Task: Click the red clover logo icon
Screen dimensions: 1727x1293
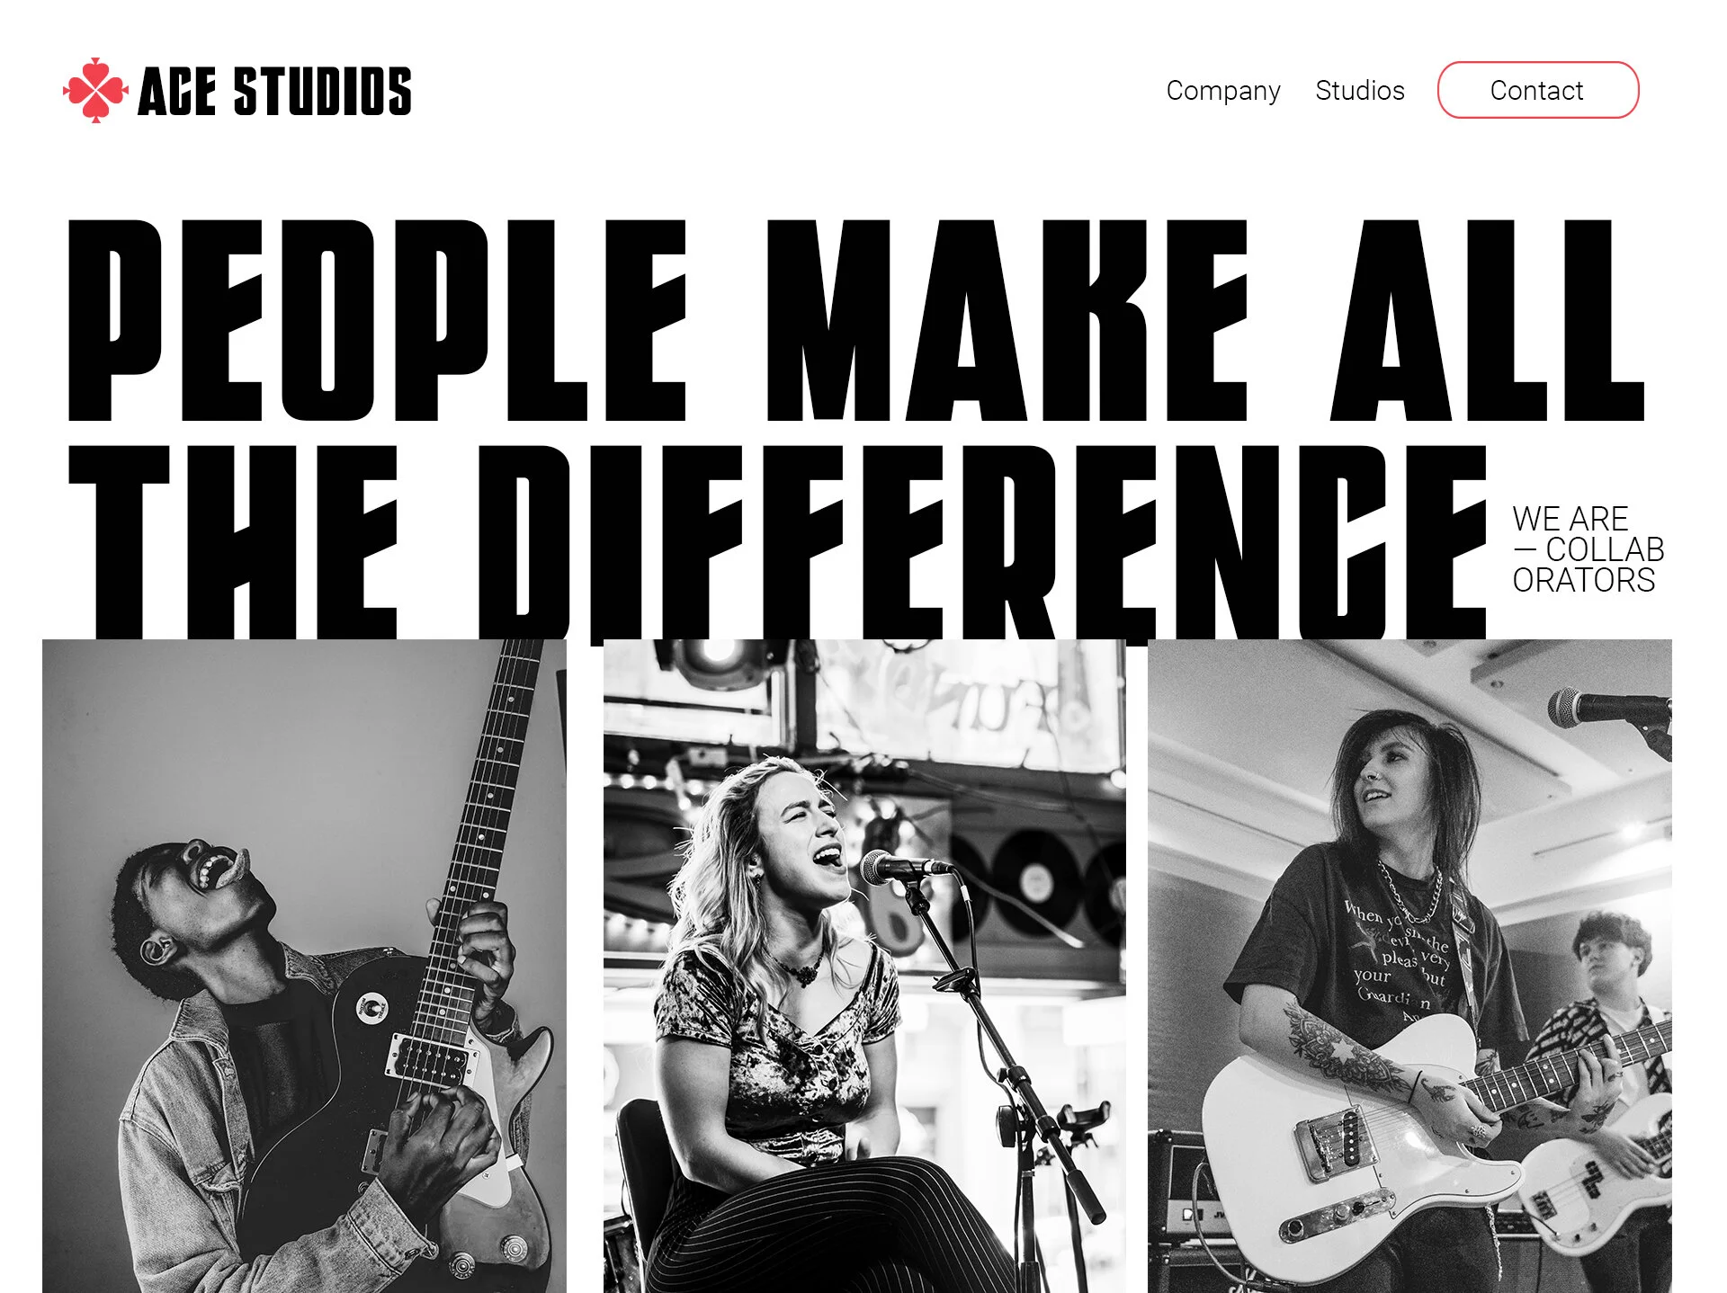Action: 95,90
